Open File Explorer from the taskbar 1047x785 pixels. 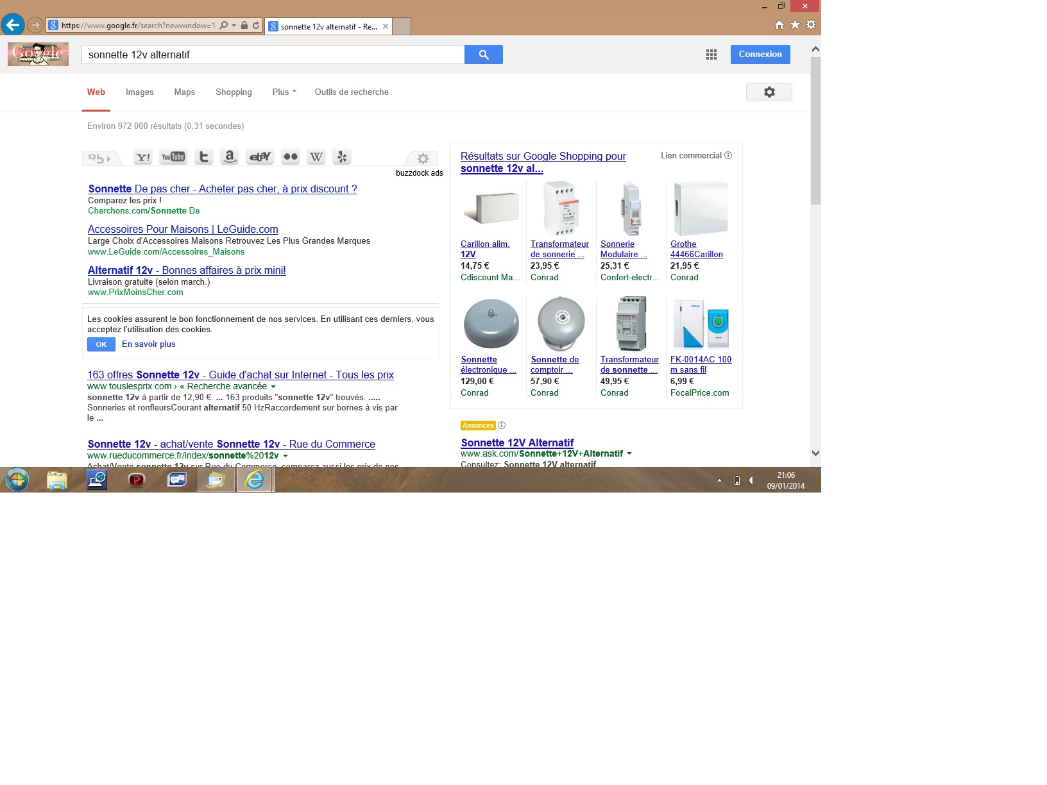click(x=57, y=480)
